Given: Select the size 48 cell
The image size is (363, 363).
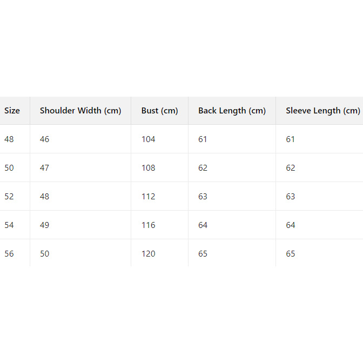Looking at the screenshot, I should point(9,139).
